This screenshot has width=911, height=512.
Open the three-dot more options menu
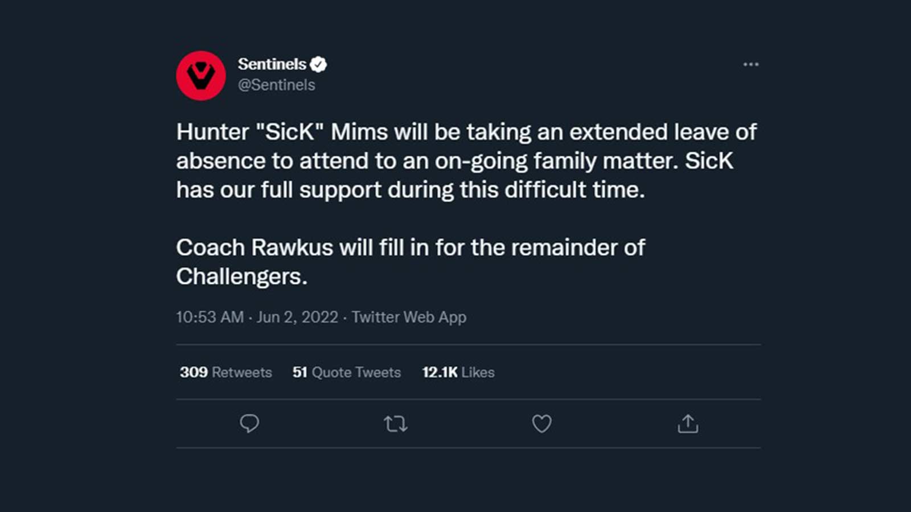click(x=750, y=64)
